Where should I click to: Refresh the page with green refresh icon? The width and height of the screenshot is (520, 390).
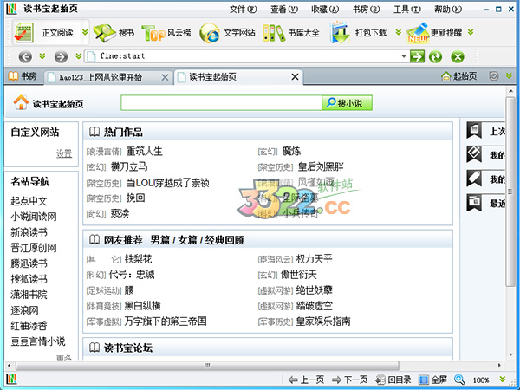pos(435,56)
